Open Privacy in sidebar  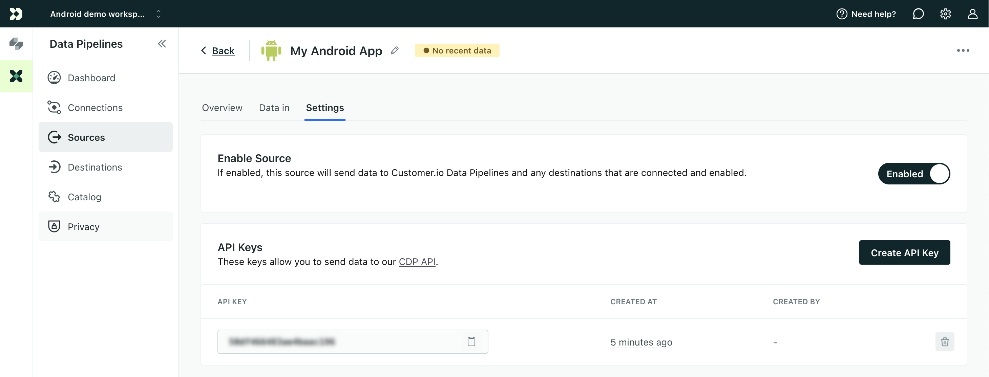106,227
